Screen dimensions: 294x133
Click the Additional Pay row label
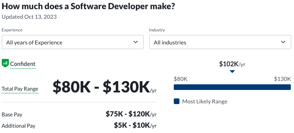coord(18,126)
